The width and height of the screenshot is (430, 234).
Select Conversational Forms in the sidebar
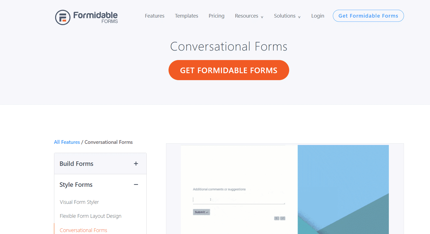pyautogui.click(x=83, y=230)
